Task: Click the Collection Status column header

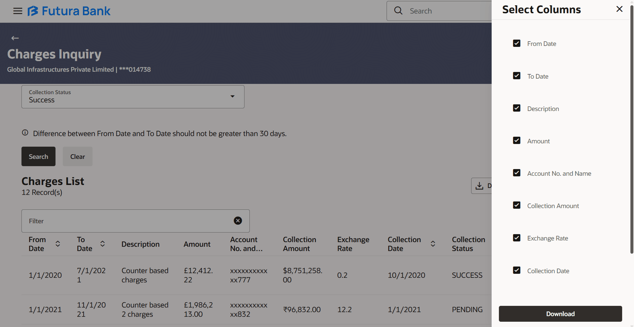Action: 468,244
